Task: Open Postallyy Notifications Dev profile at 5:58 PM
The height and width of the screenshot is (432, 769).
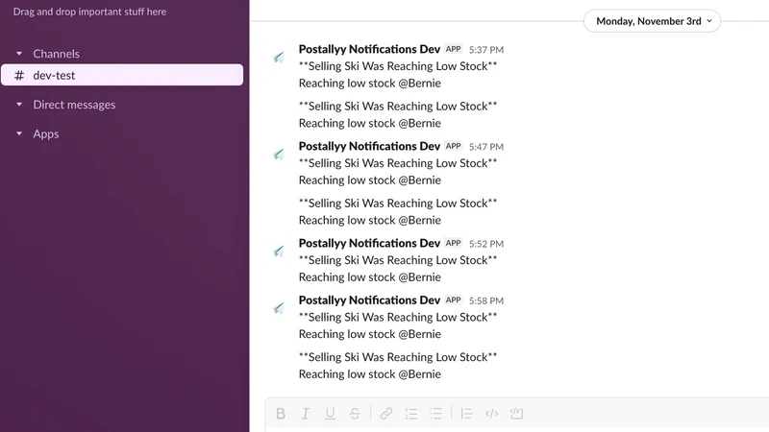Action: (369, 300)
